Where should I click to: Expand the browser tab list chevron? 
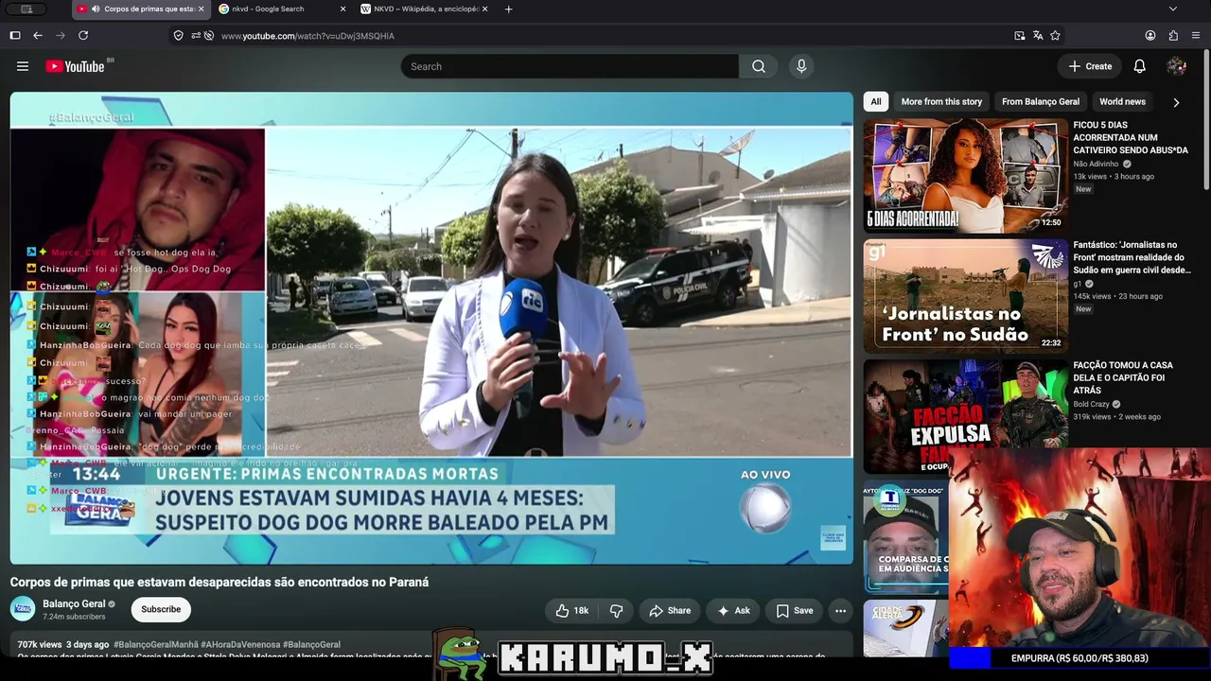pyautogui.click(x=1173, y=9)
